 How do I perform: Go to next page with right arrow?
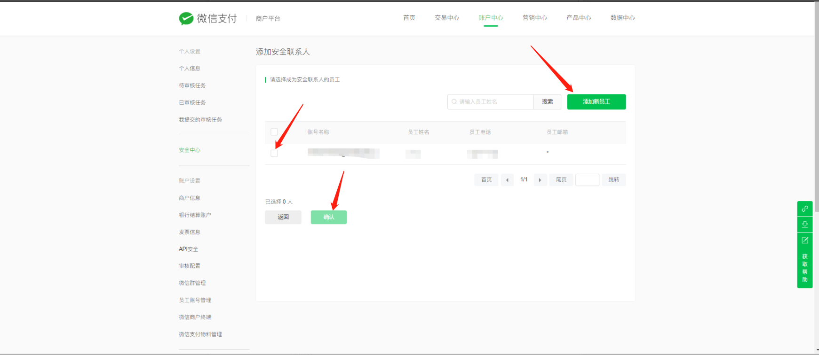tap(540, 180)
